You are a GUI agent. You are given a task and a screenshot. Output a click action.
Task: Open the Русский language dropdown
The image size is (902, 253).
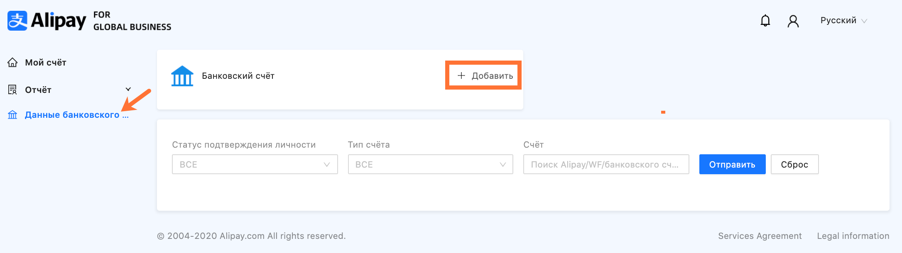(843, 21)
